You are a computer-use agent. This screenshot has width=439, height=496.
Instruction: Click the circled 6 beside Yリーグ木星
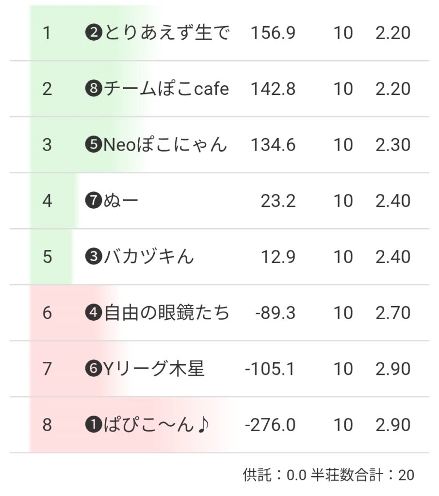tap(92, 369)
